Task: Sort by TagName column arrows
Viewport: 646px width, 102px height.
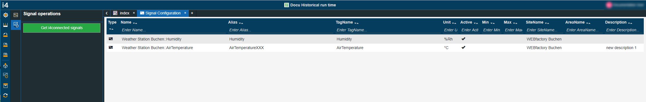Action: pos(356,23)
